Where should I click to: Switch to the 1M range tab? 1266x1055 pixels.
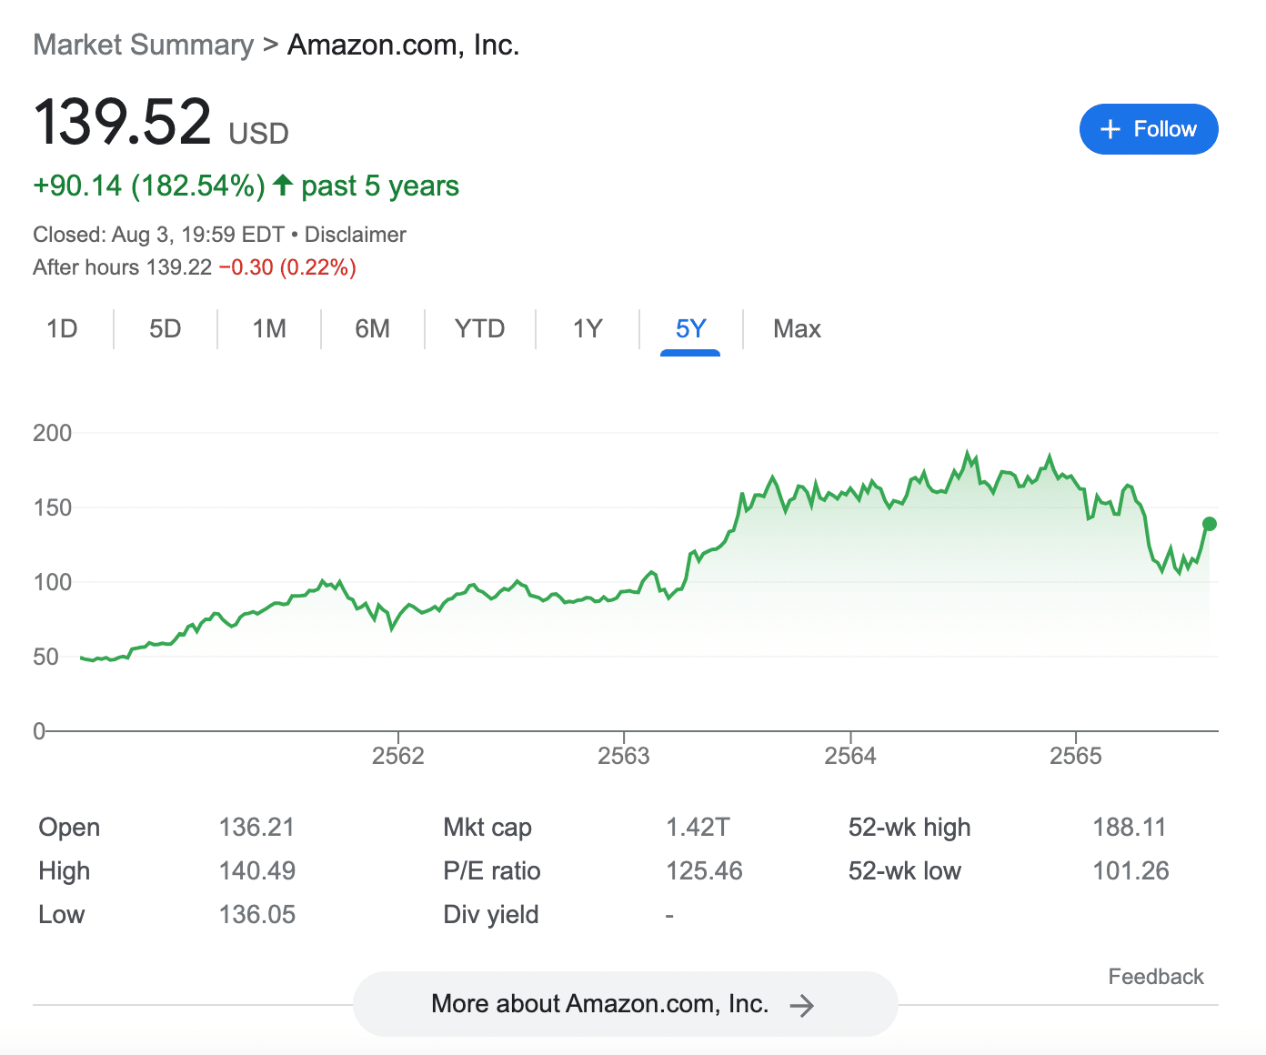click(269, 328)
